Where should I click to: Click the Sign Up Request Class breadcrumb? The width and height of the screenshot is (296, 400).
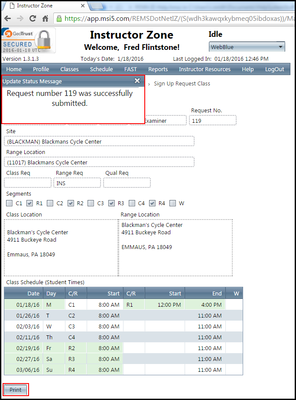(182, 84)
